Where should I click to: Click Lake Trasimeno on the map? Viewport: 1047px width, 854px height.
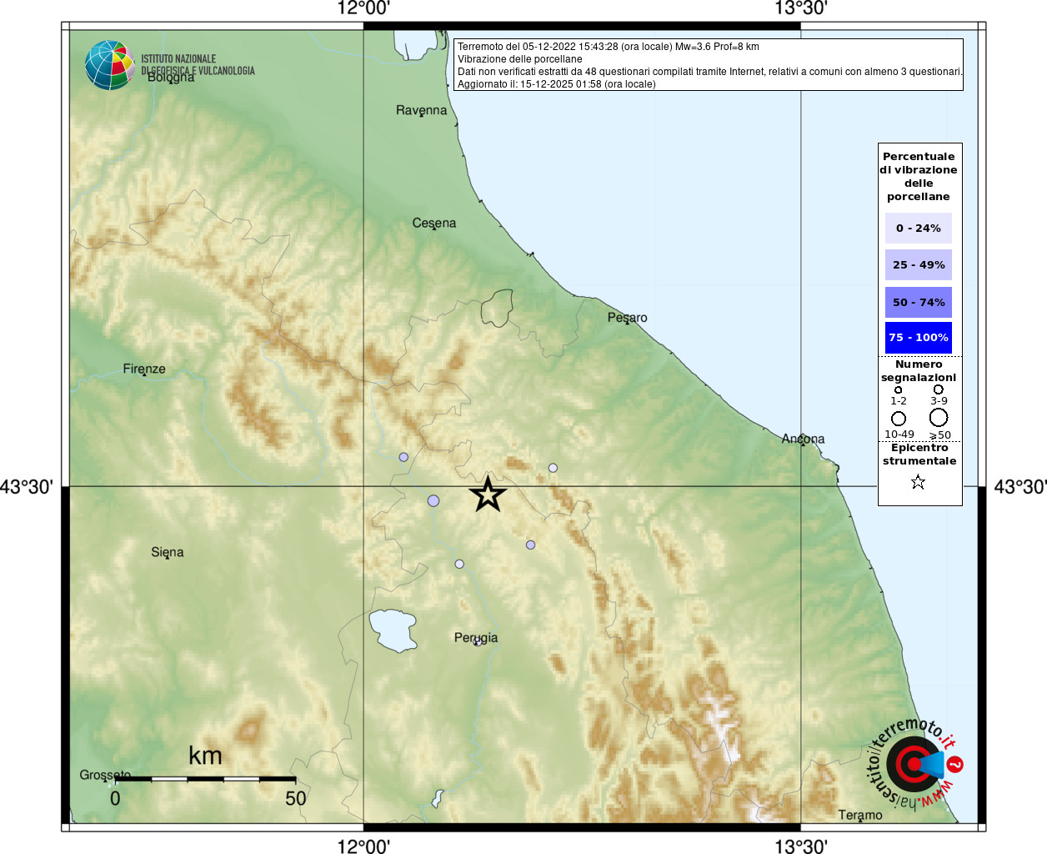pos(392,630)
